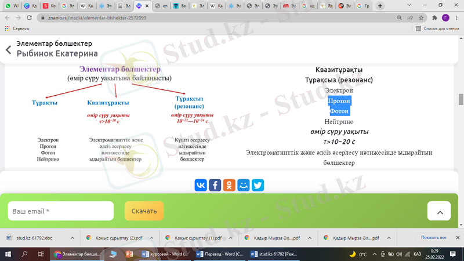Click the highlighted word Протон

[x=339, y=101]
